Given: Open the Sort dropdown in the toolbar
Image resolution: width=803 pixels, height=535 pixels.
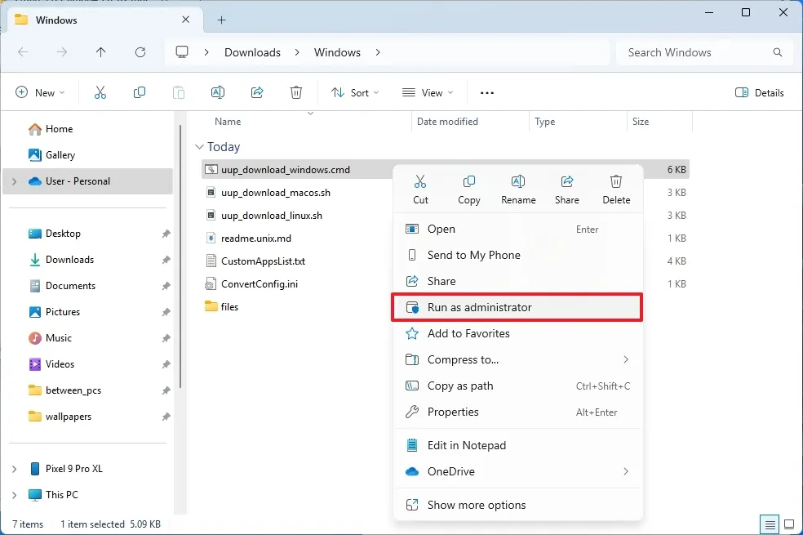Looking at the screenshot, I should (355, 92).
